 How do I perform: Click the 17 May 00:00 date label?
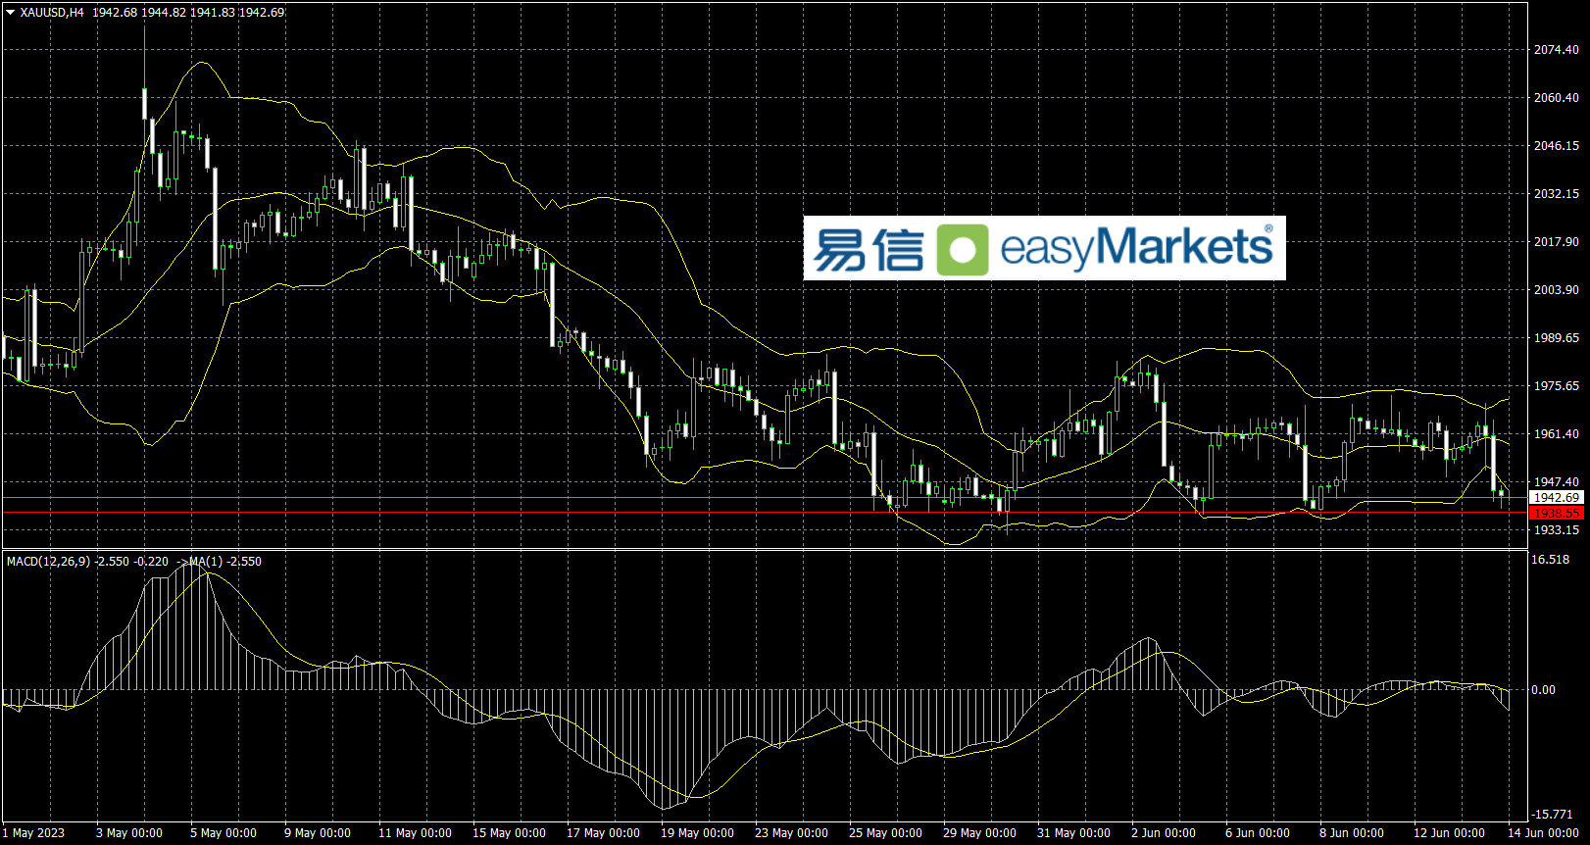tap(604, 833)
